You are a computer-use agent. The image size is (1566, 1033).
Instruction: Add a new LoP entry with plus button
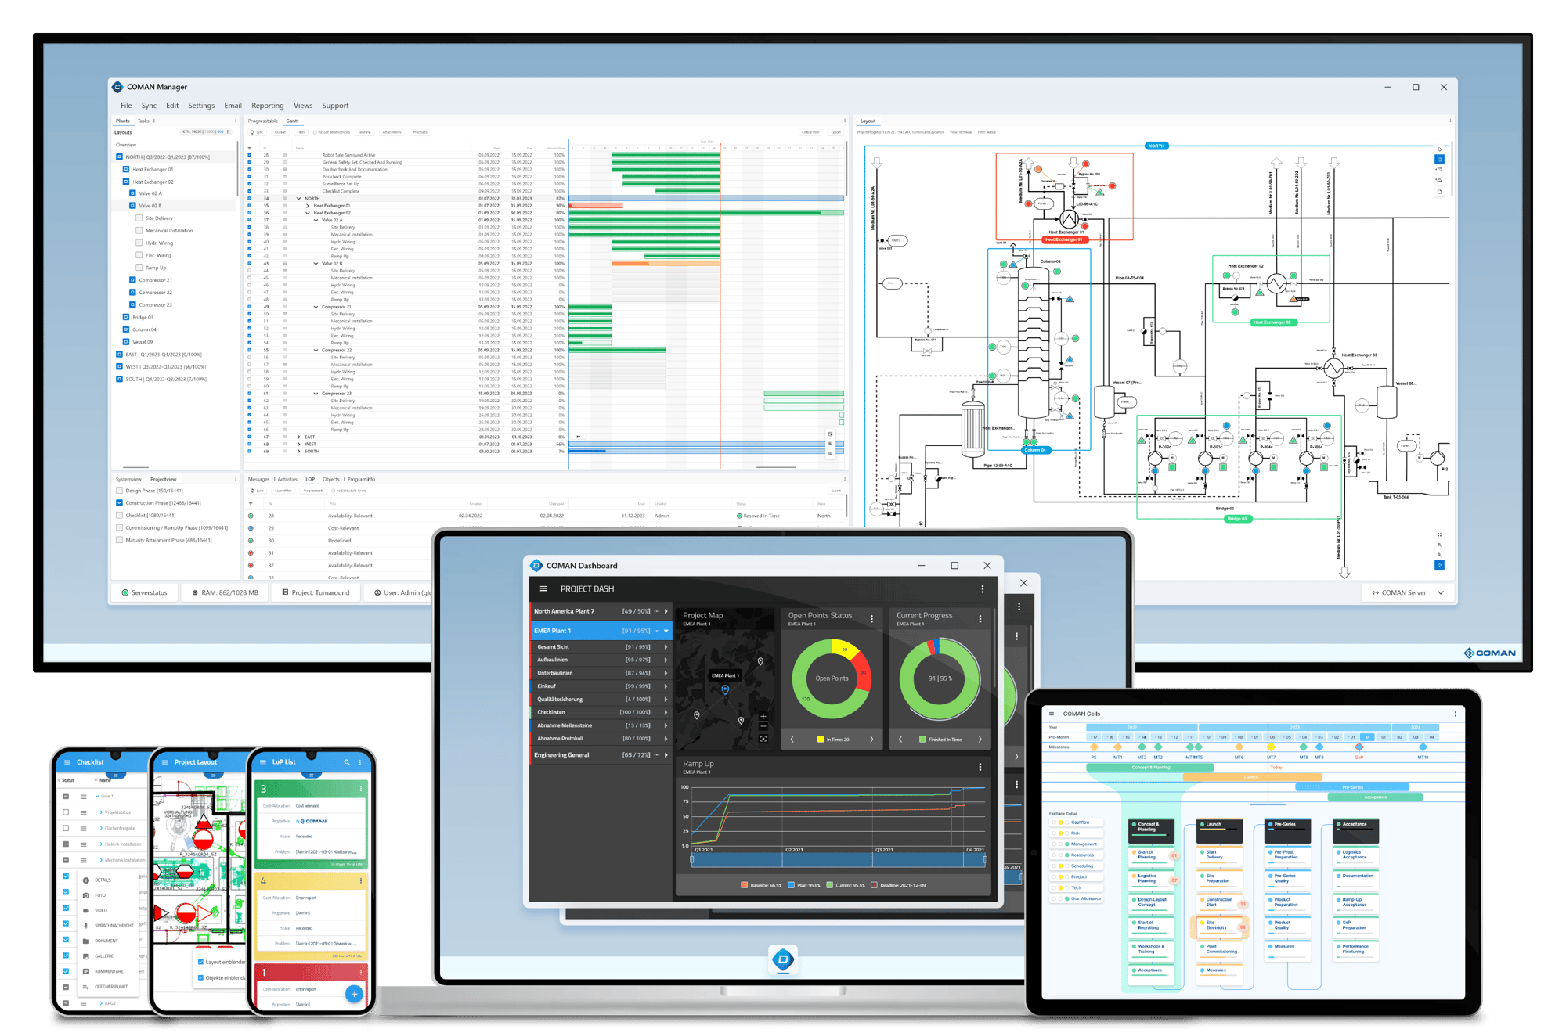[355, 994]
